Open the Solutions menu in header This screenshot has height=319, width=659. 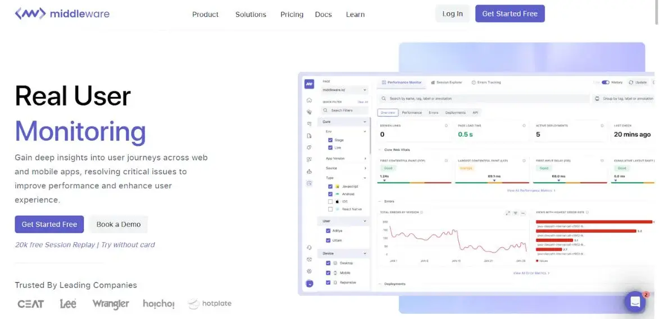(x=251, y=14)
